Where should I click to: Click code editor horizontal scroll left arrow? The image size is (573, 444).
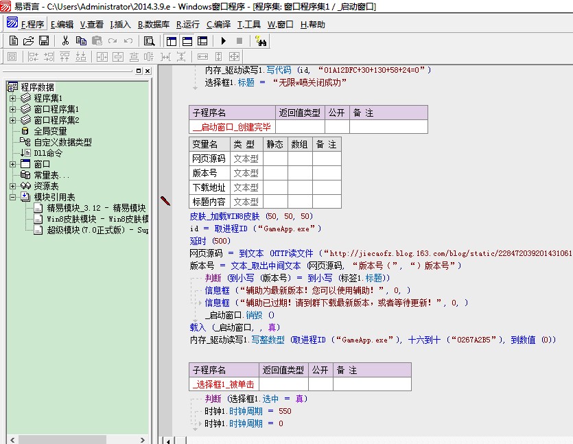(x=167, y=441)
